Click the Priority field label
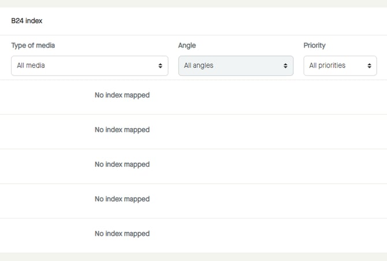 point(314,46)
